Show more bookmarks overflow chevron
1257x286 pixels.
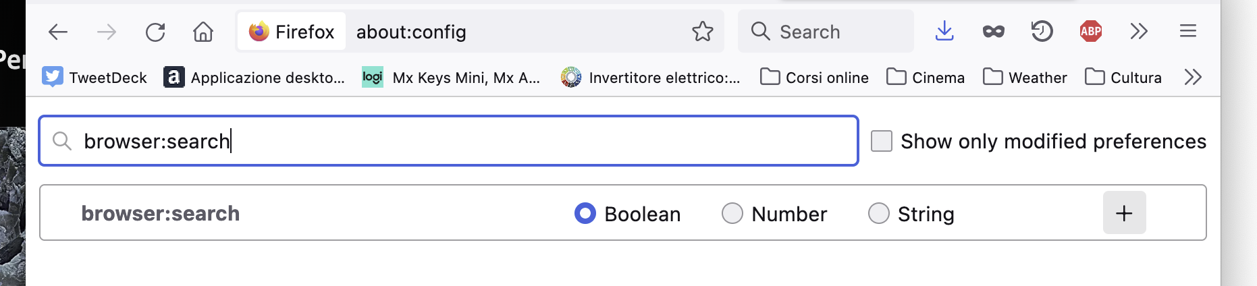(1193, 77)
